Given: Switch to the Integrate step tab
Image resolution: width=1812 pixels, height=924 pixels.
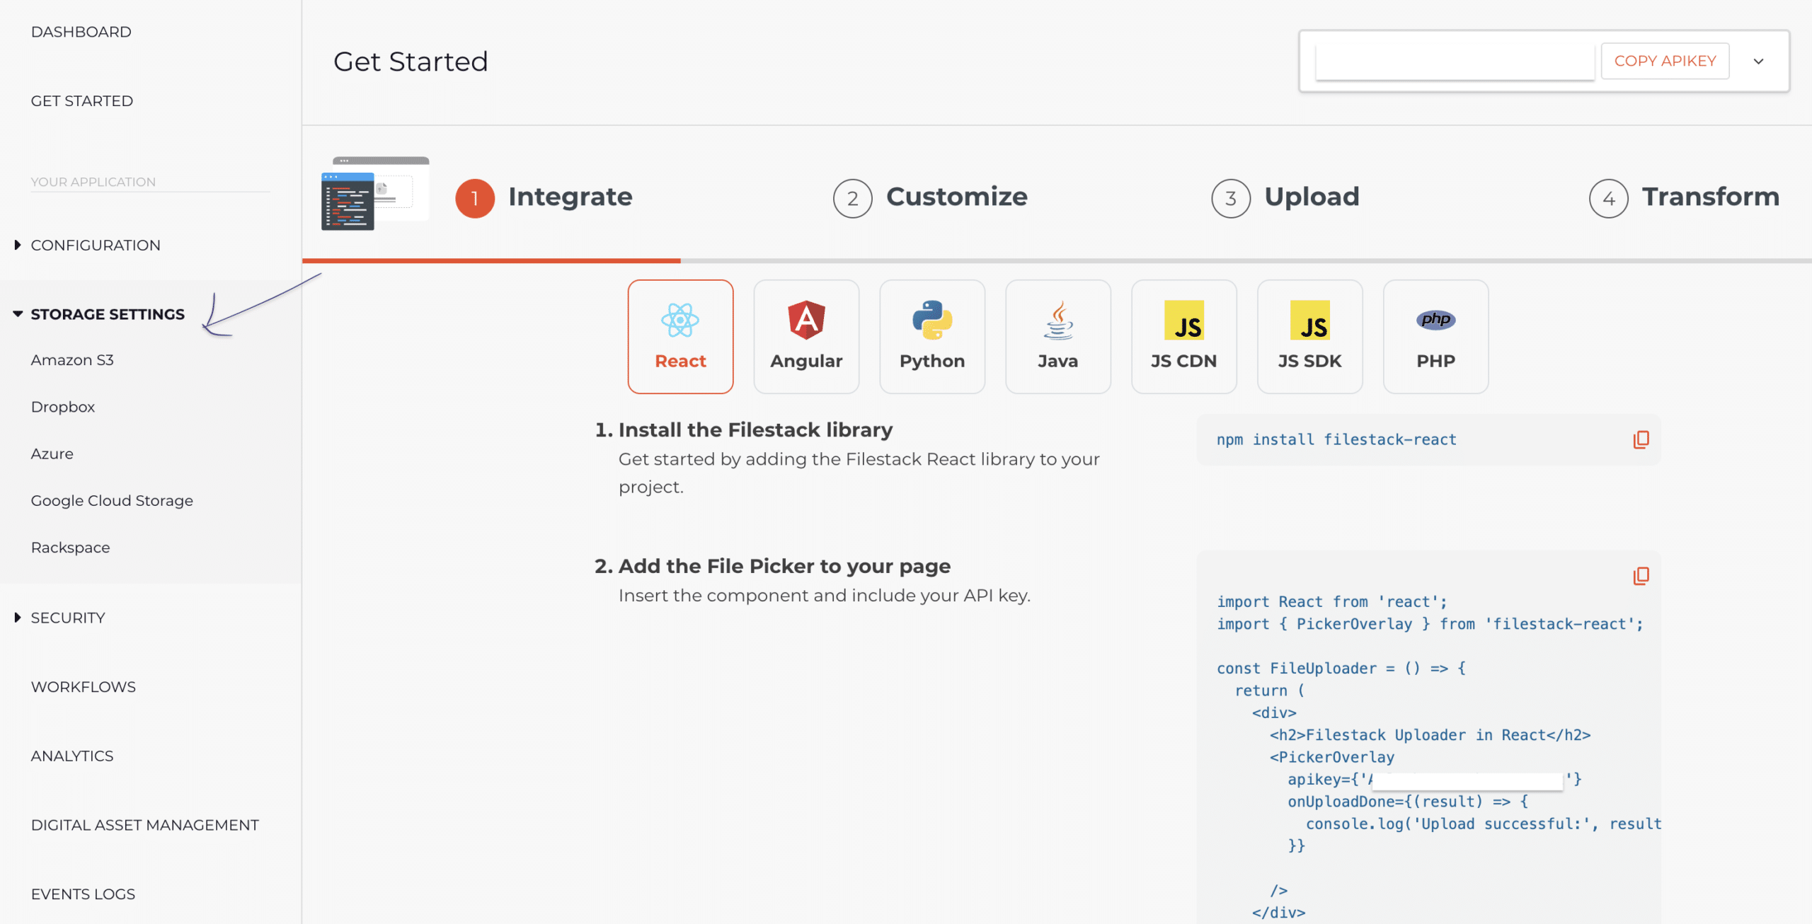Looking at the screenshot, I should point(570,197).
